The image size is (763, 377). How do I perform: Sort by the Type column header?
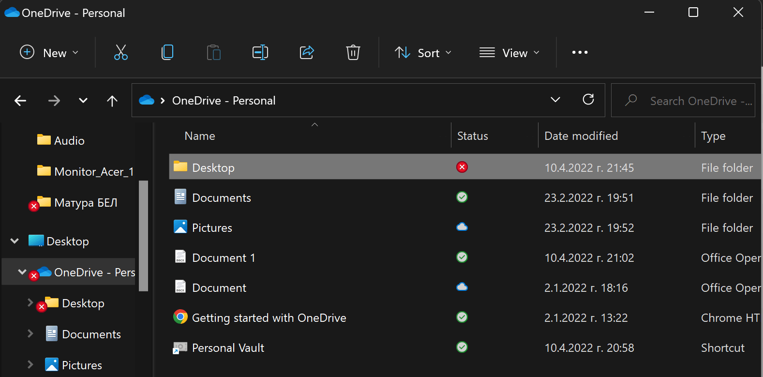click(713, 136)
